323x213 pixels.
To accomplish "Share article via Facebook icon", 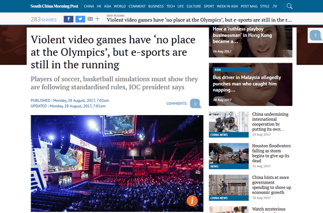I will tap(69, 19).
